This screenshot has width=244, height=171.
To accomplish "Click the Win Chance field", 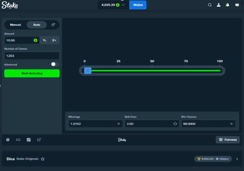I will [208, 124].
